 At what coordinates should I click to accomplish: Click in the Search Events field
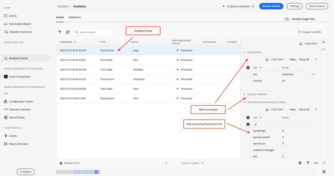click(x=92, y=32)
